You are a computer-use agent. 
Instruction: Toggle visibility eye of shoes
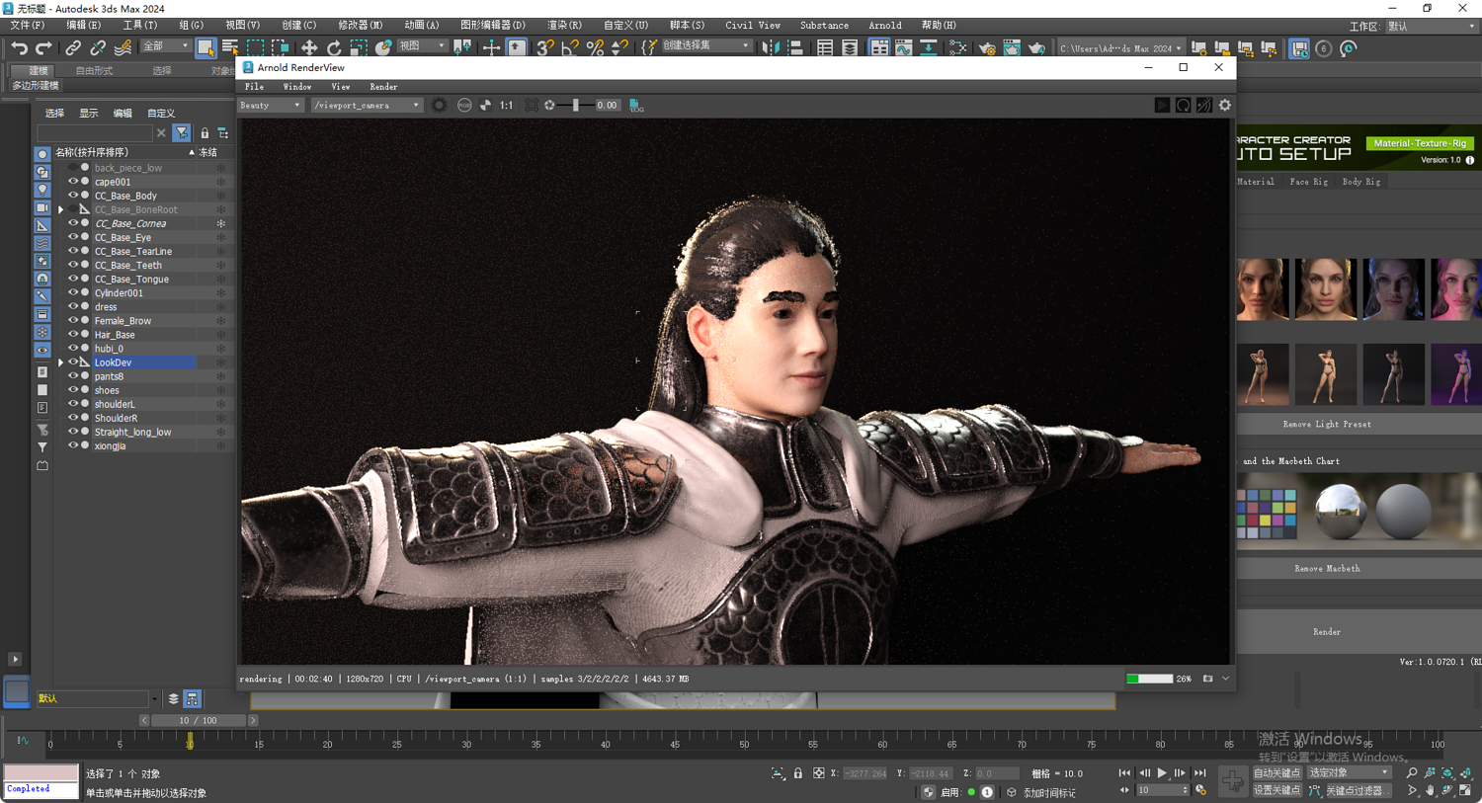(72, 390)
